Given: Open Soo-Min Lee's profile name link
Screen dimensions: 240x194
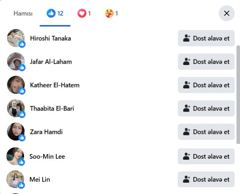Looking at the screenshot, I should click(47, 156).
